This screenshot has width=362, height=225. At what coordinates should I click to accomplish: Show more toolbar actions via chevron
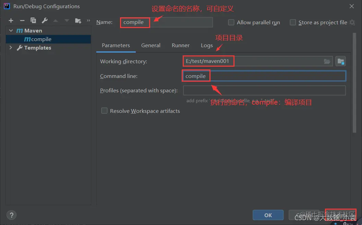tap(88, 20)
